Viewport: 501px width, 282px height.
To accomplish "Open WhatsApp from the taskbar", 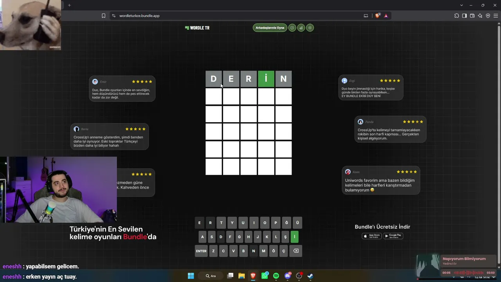I will [265, 276].
